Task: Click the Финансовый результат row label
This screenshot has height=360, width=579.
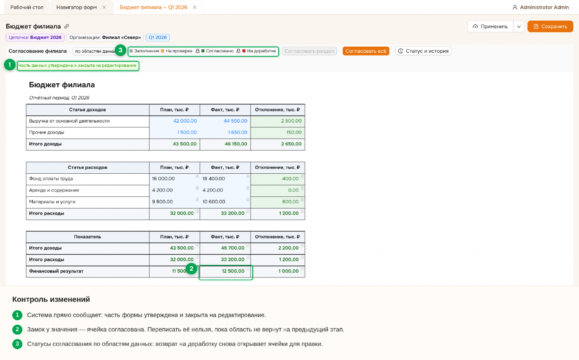Action: tap(56, 271)
